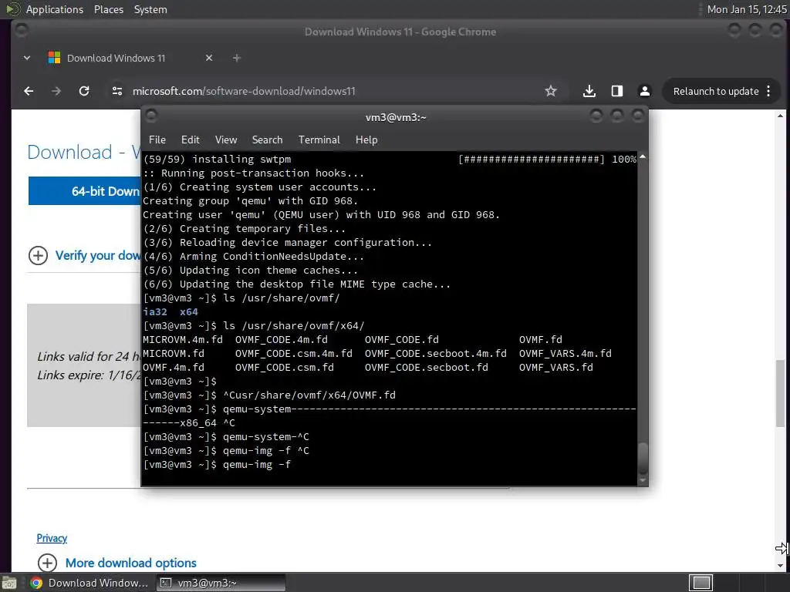The width and height of the screenshot is (790, 592).
Task: Expand Verify your download section
Action: [85, 255]
